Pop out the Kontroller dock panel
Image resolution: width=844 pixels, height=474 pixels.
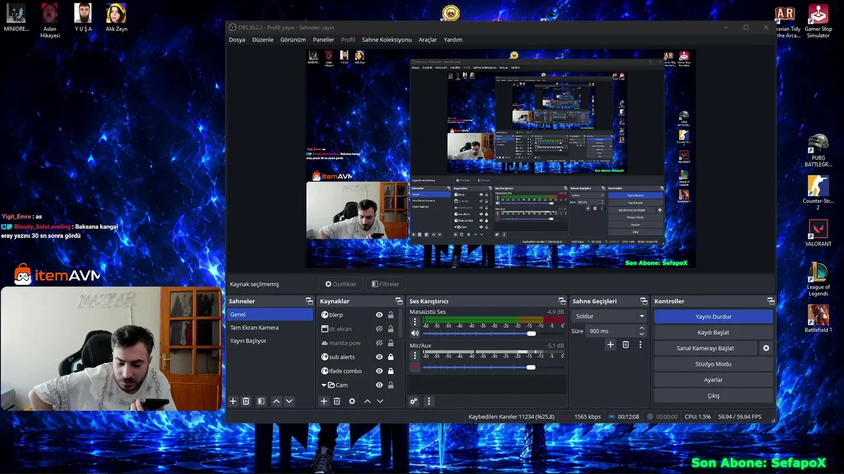tap(771, 301)
